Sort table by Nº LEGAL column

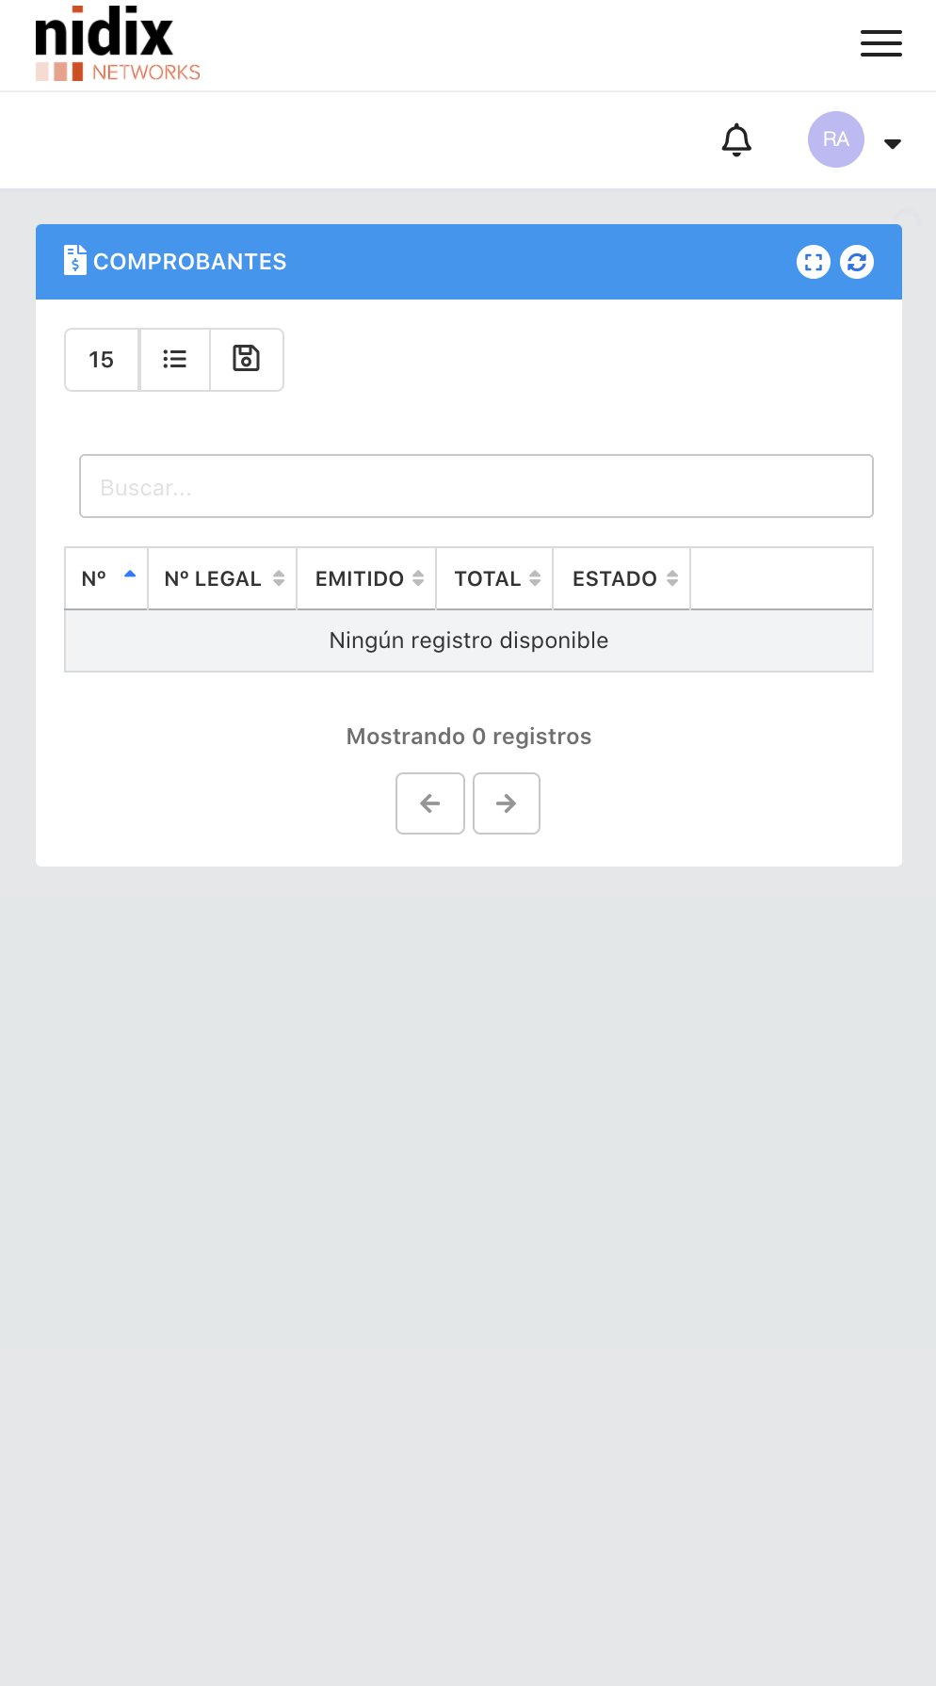tap(222, 578)
